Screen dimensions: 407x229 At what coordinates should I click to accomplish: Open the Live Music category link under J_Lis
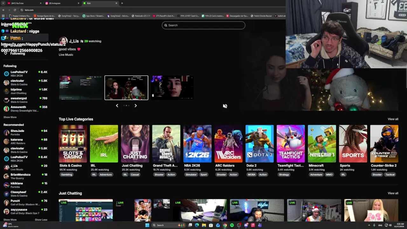(x=66, y=55)
